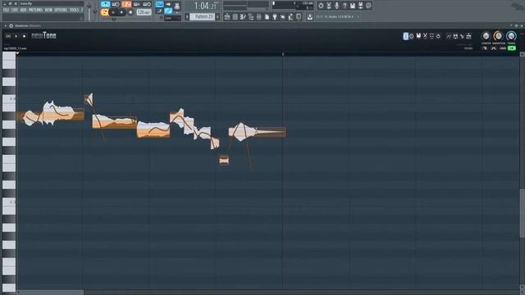Screen dimensions: 525x295
Task: Click previous pattern arrow left of Pattern 23
Action: pyautogui.click(x=187, y=16)
